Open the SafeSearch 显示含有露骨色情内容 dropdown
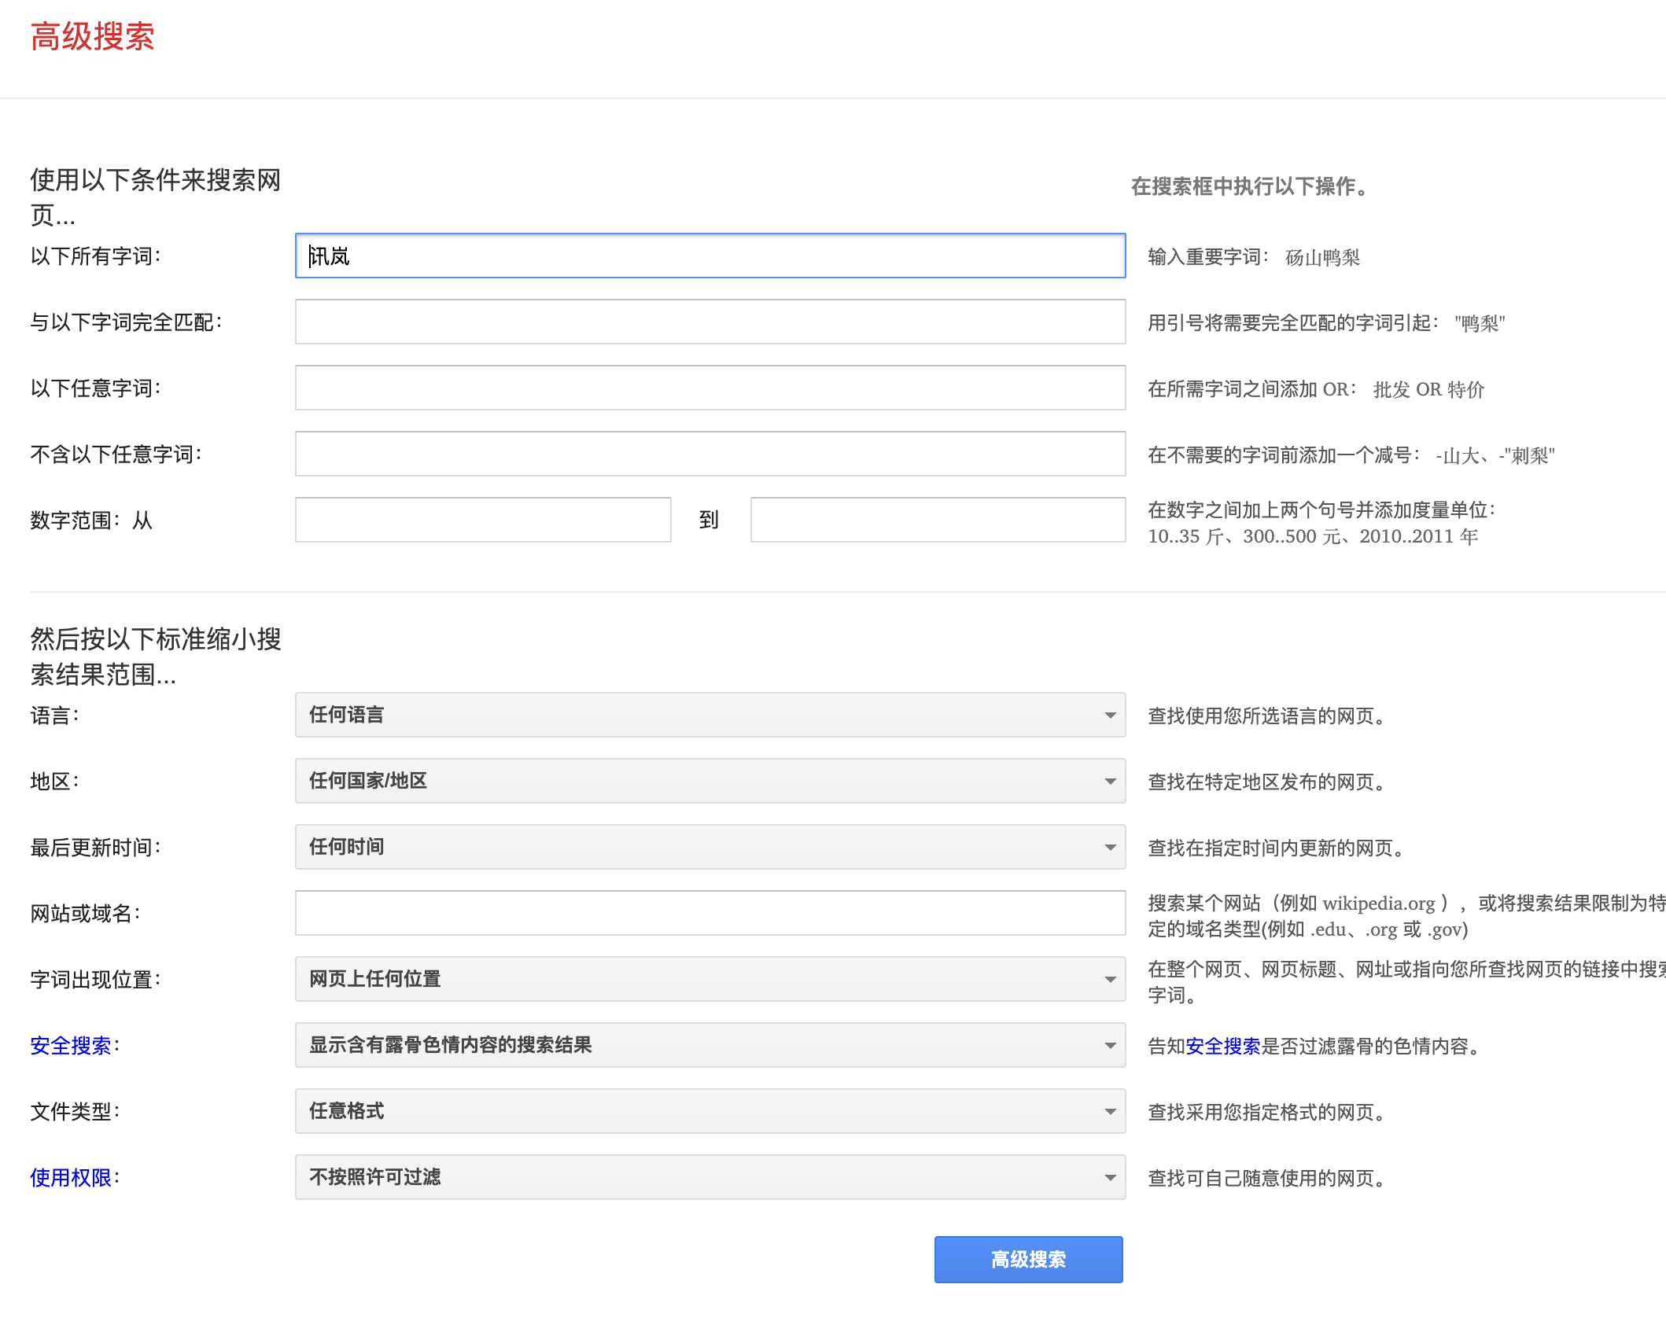The height and width of the screenshot is (1321, 1666). click(710, 1045)
